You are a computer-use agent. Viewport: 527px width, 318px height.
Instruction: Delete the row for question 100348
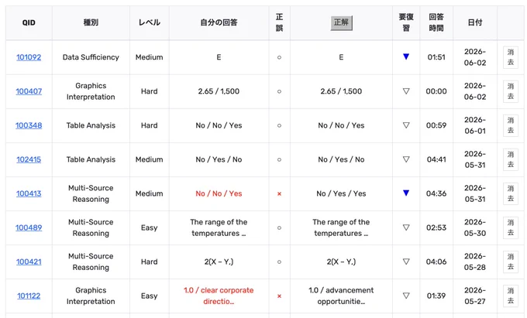tap(510, 125)
